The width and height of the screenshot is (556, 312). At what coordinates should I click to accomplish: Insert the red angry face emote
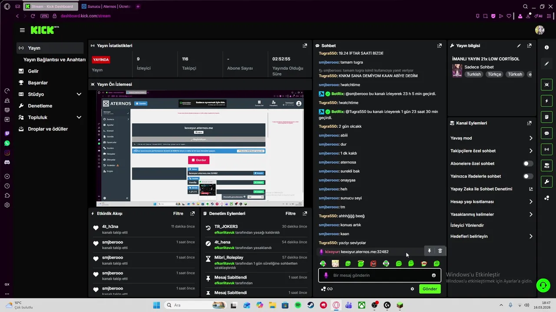[373, 263]
